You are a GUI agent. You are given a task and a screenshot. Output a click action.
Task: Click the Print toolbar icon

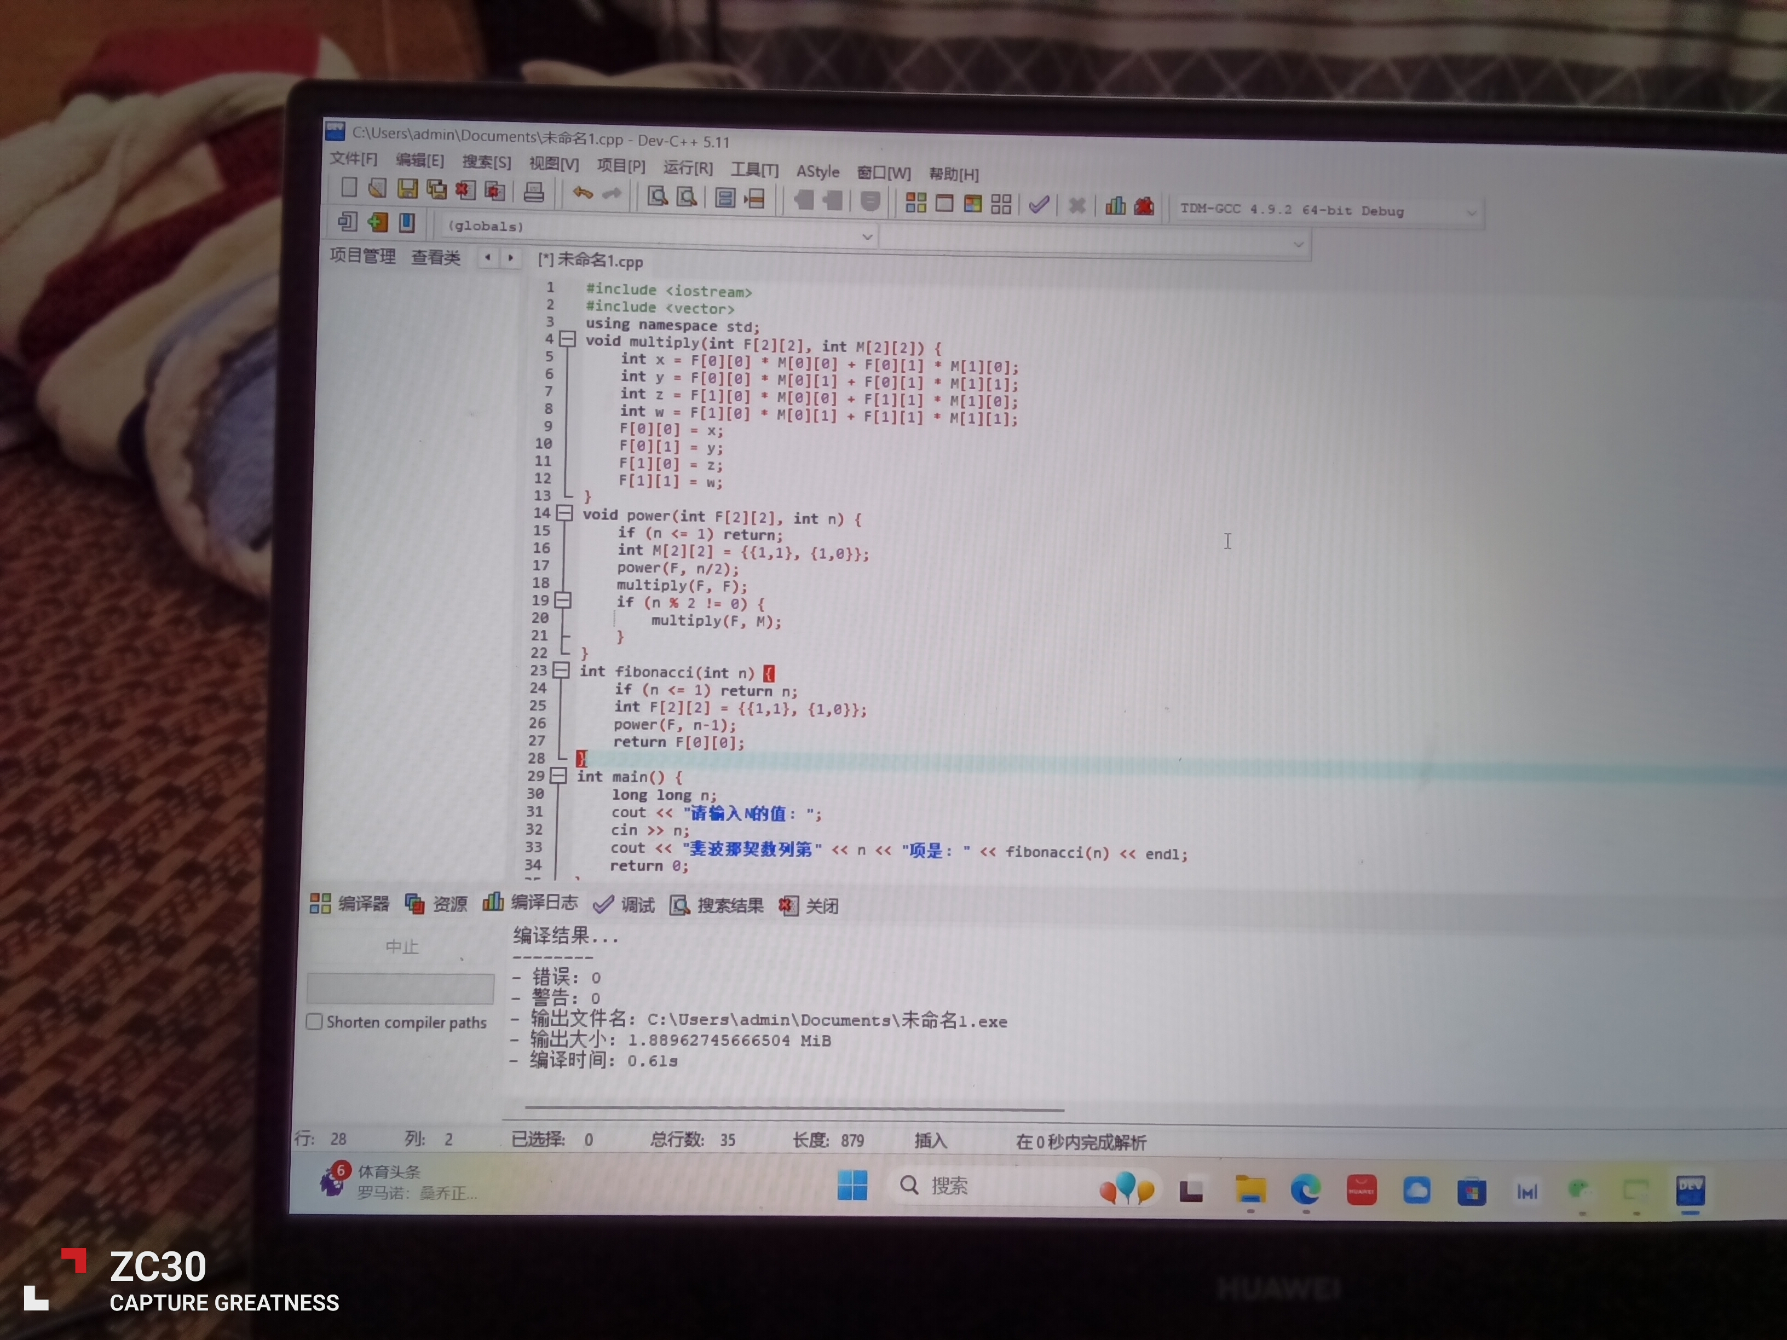click(534, 192)
